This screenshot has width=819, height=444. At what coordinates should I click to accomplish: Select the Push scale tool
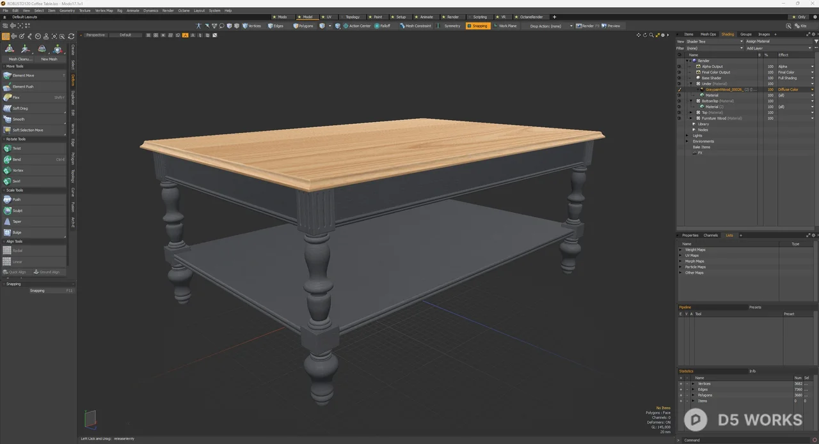click(34, 199)
